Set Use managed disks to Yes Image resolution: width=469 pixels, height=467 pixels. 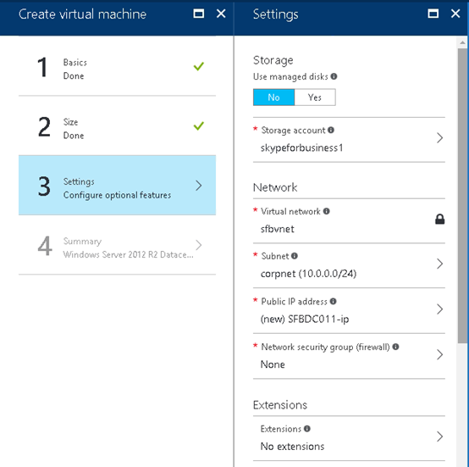point(315,97)
